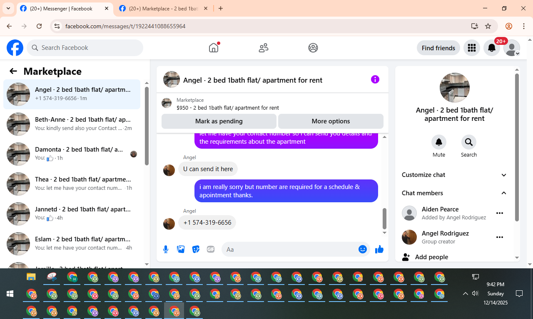Image resolution: width=533 pixels, height=319 pixels.
Task: Click the chat message scrollbar thumb
Action: [384, 218]
